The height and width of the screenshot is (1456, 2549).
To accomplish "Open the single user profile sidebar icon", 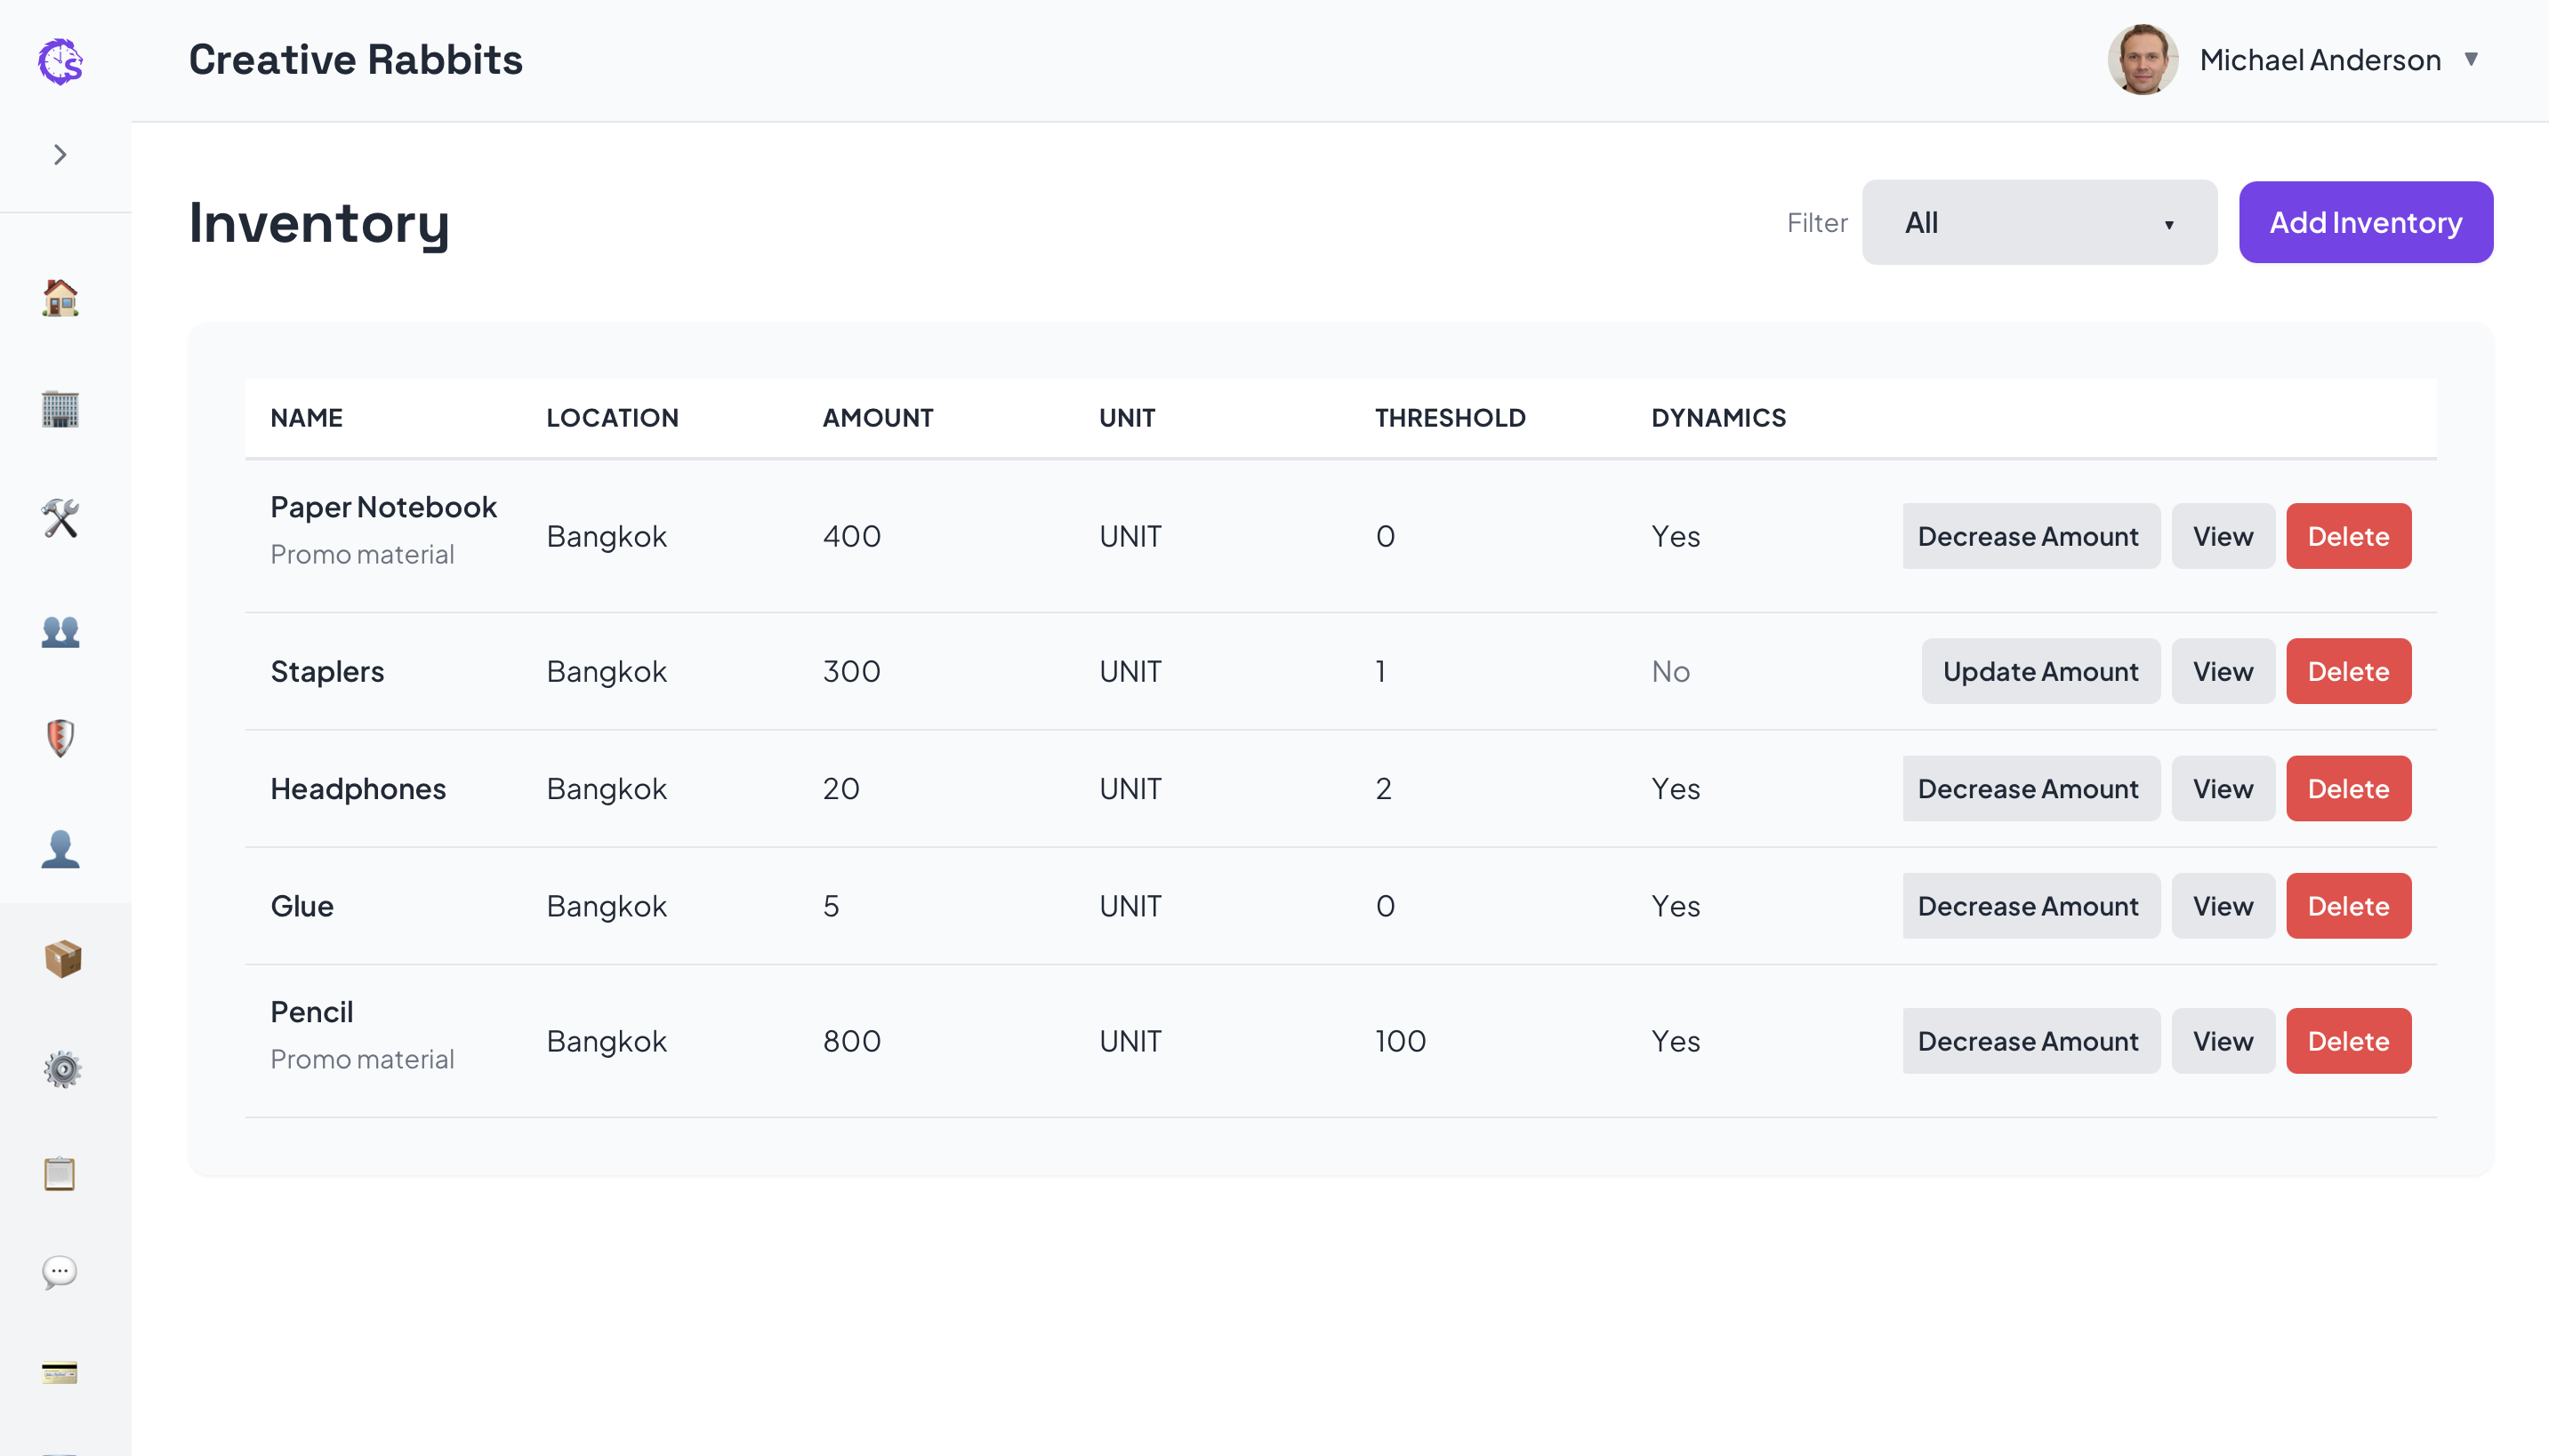I will (x=60, y=848).
